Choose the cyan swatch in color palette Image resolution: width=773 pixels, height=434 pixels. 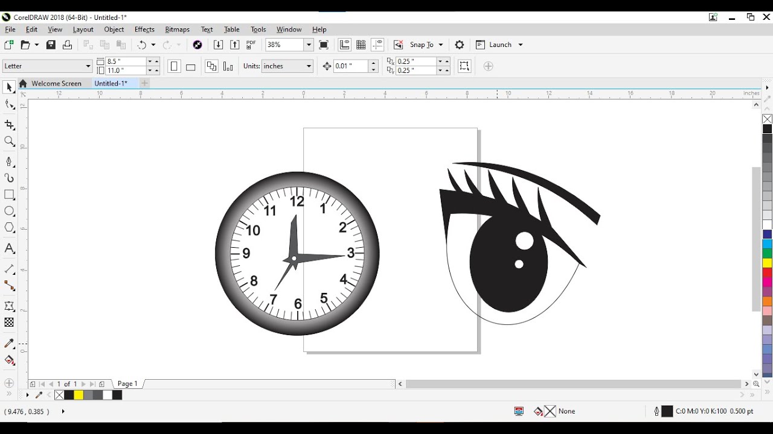pos(767,244)
